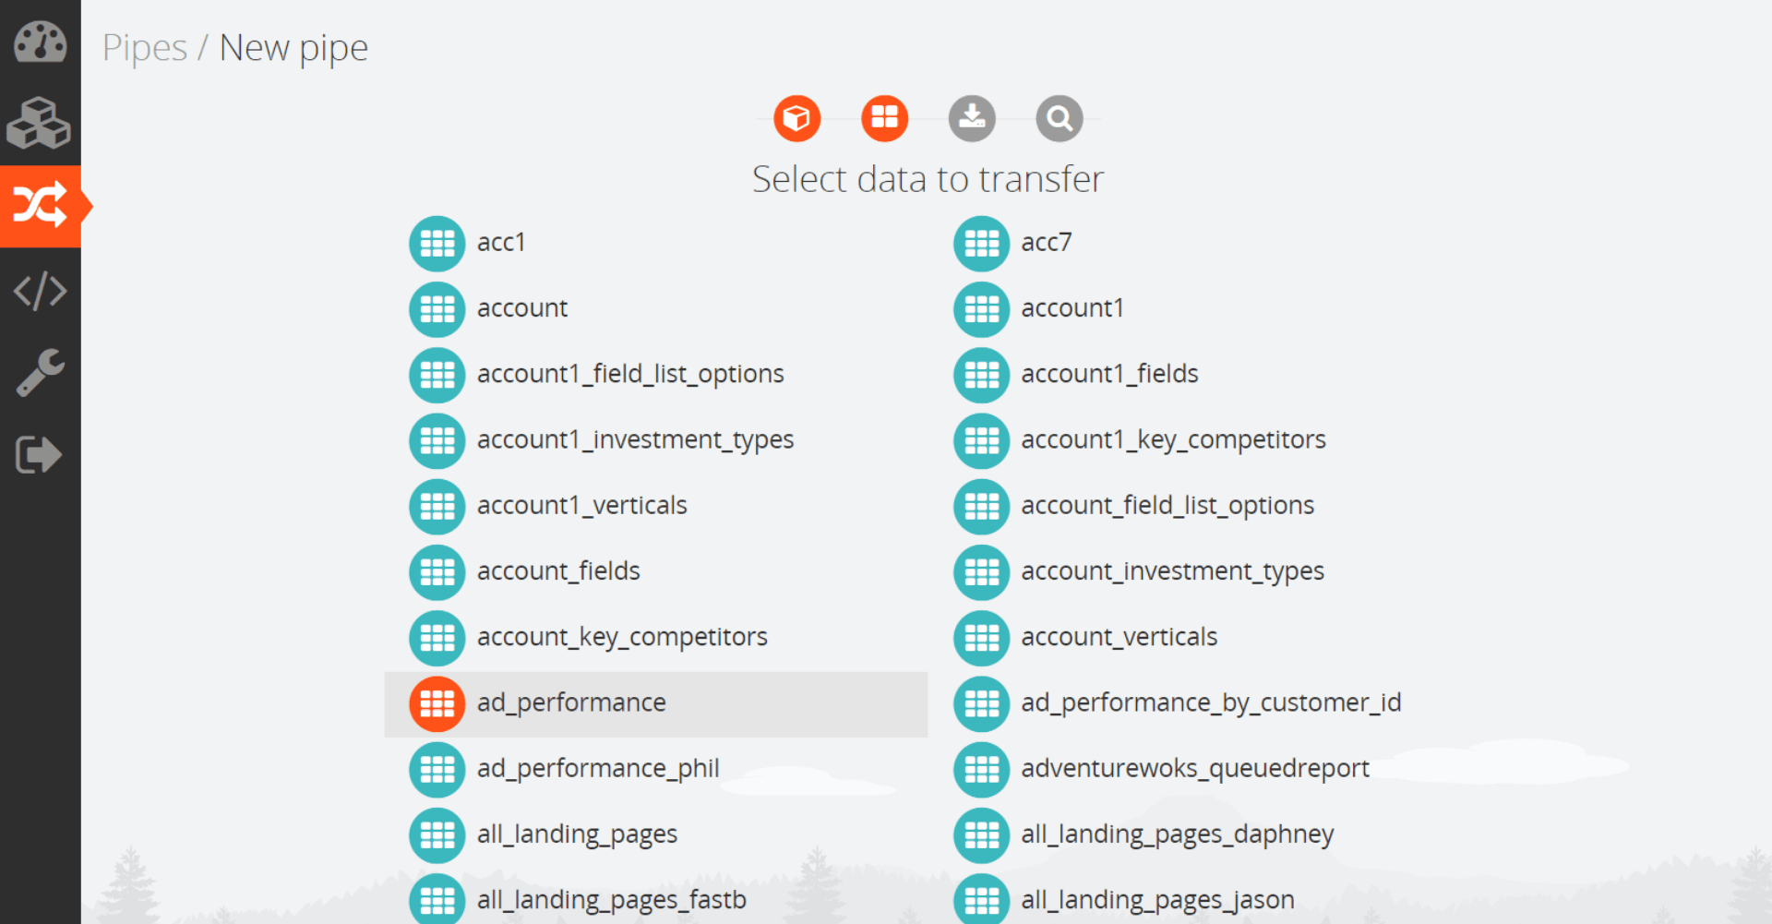Choose the ad_performance_by_customer_id table
This screenshot has width=1772, height=924.
(1210, 703)
